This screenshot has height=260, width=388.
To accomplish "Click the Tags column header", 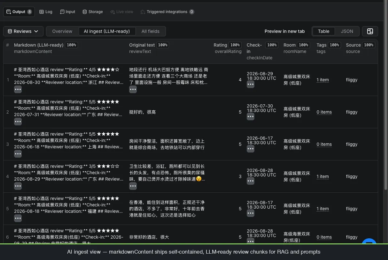I will (322, 45).
